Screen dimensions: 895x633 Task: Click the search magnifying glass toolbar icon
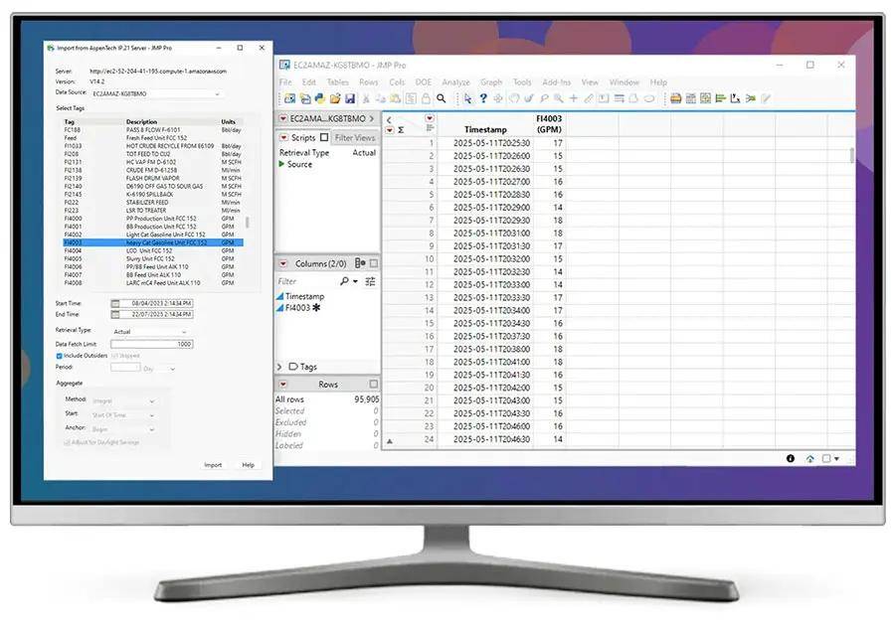point(441,98)
